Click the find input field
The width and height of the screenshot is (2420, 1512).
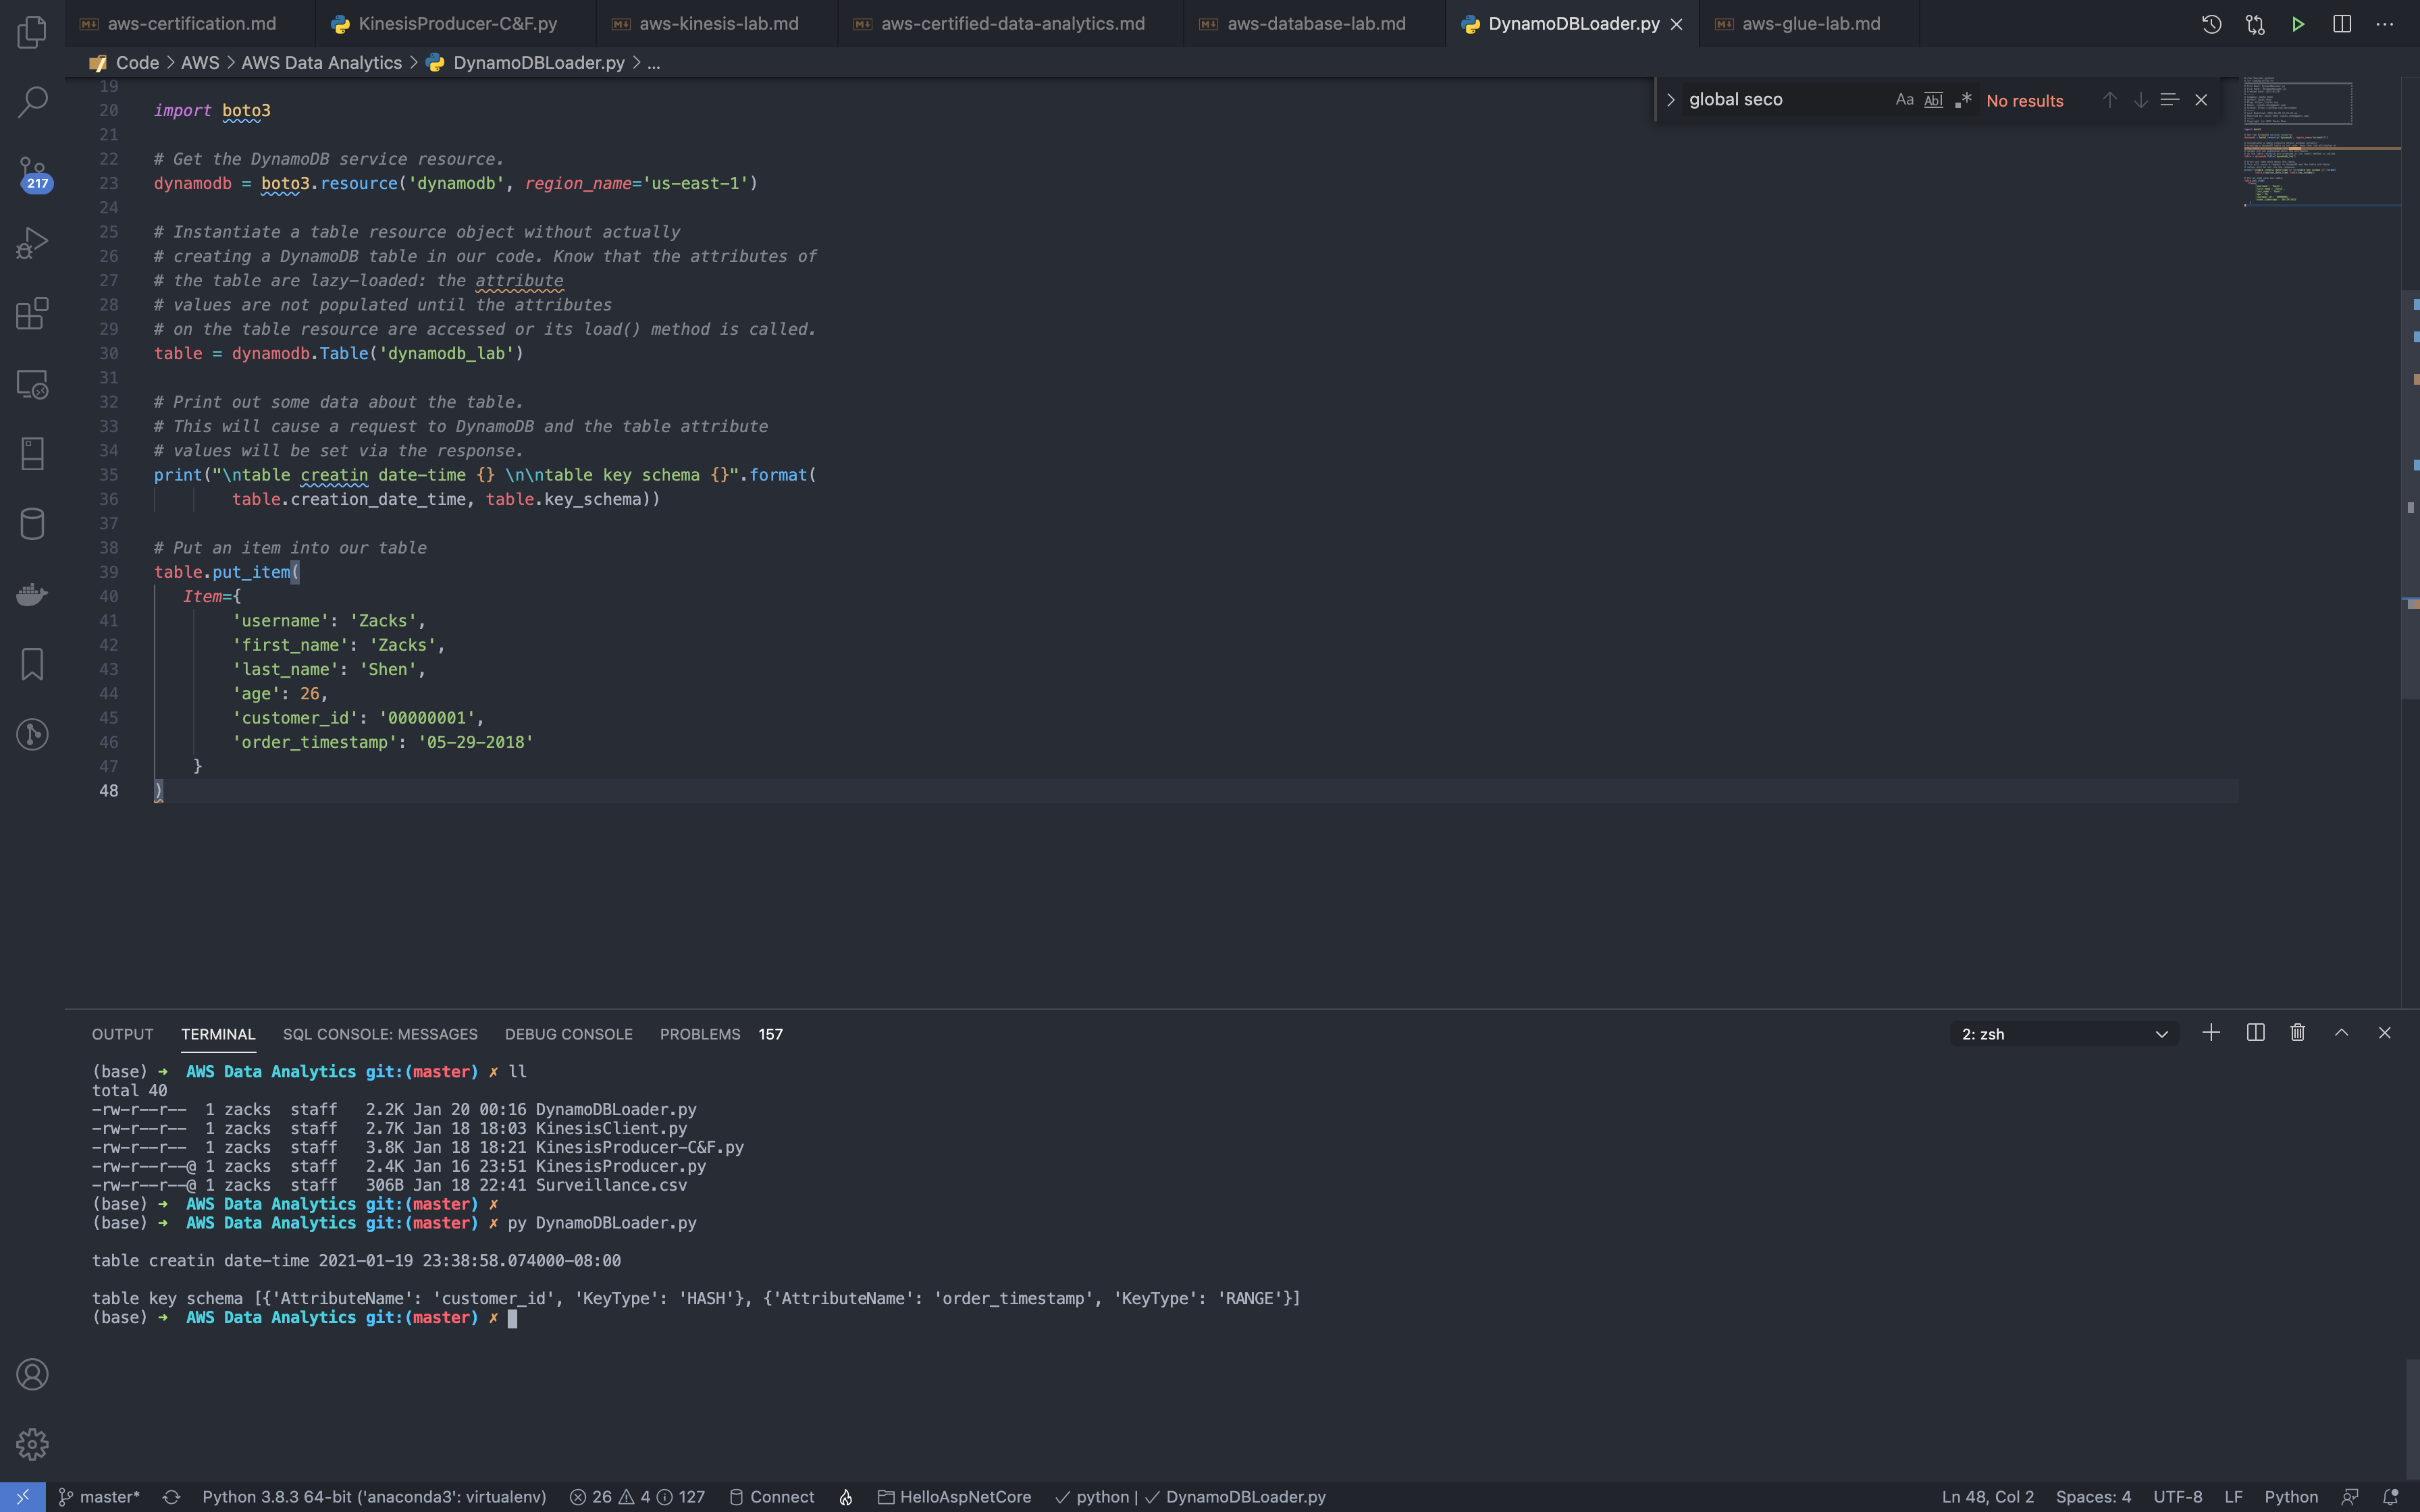coord(1780,100)
